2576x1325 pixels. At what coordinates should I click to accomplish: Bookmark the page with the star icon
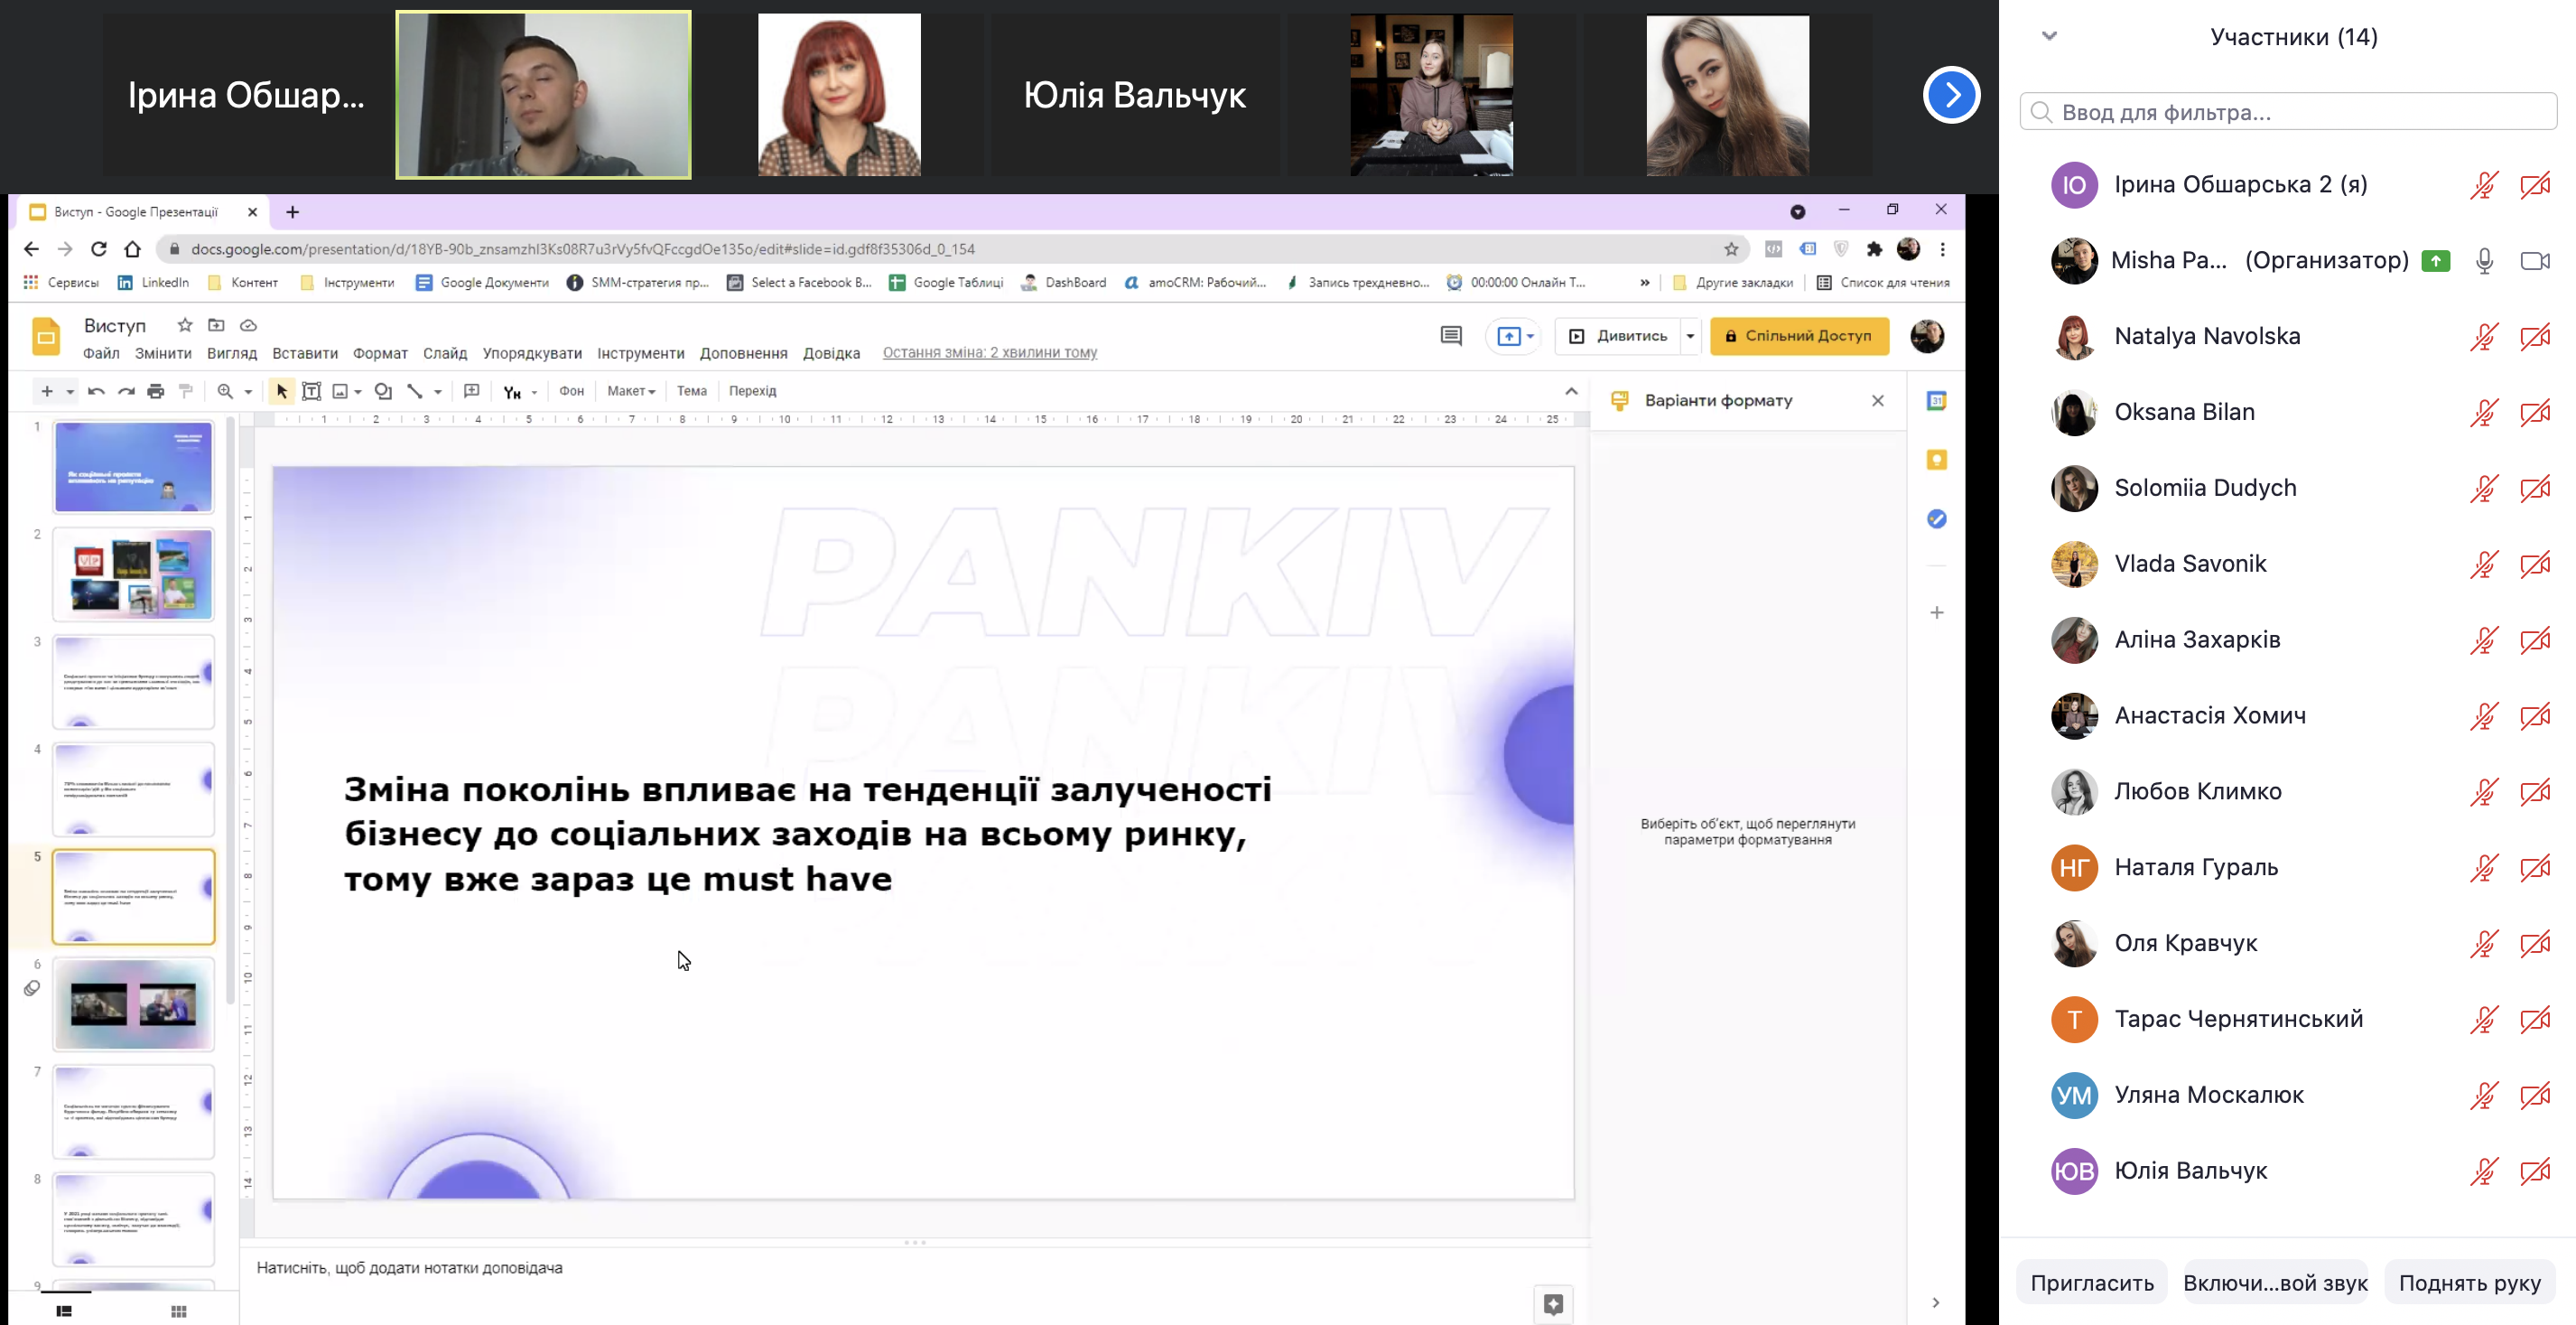1731,249
